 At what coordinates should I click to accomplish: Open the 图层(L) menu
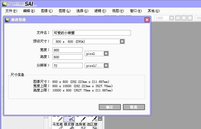65,11
